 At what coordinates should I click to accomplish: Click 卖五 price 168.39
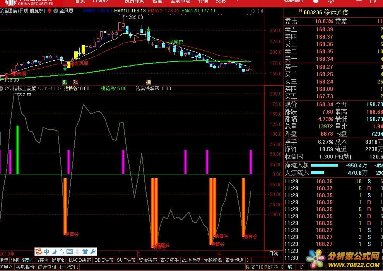pos(324,29)
